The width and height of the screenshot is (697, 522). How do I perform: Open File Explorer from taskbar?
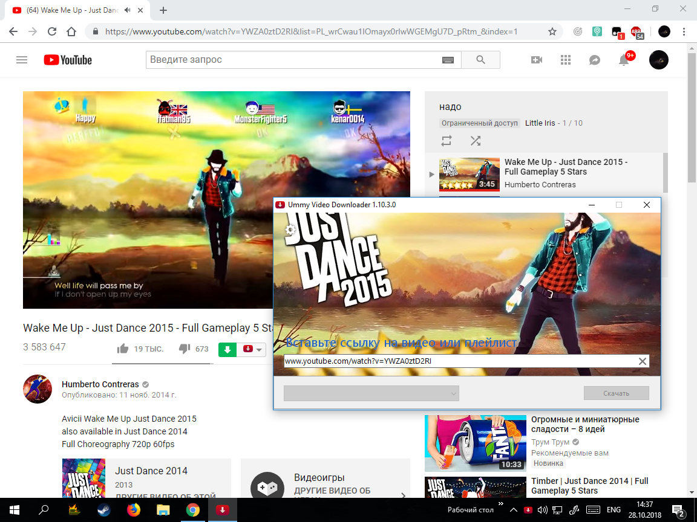[x=163, y=509]
